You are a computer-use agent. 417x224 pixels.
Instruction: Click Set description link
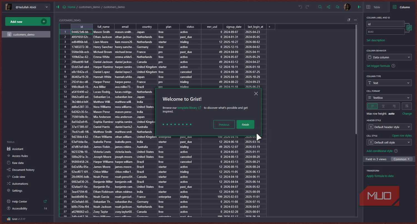coord(376,40)
